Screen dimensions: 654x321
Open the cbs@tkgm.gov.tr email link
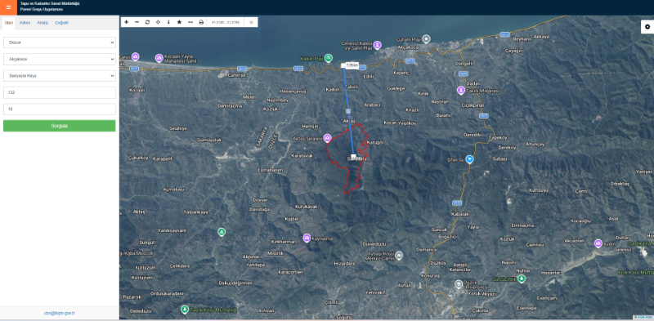pos(59,313)
